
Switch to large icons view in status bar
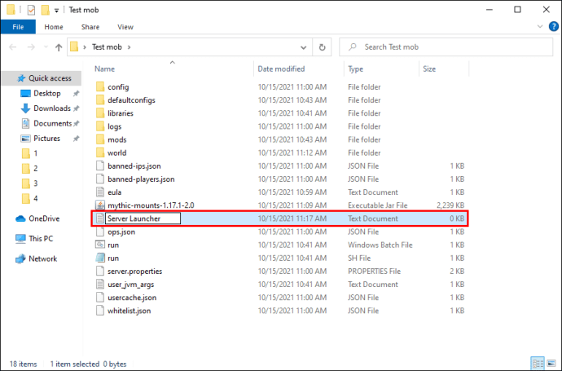click(551, 364)
